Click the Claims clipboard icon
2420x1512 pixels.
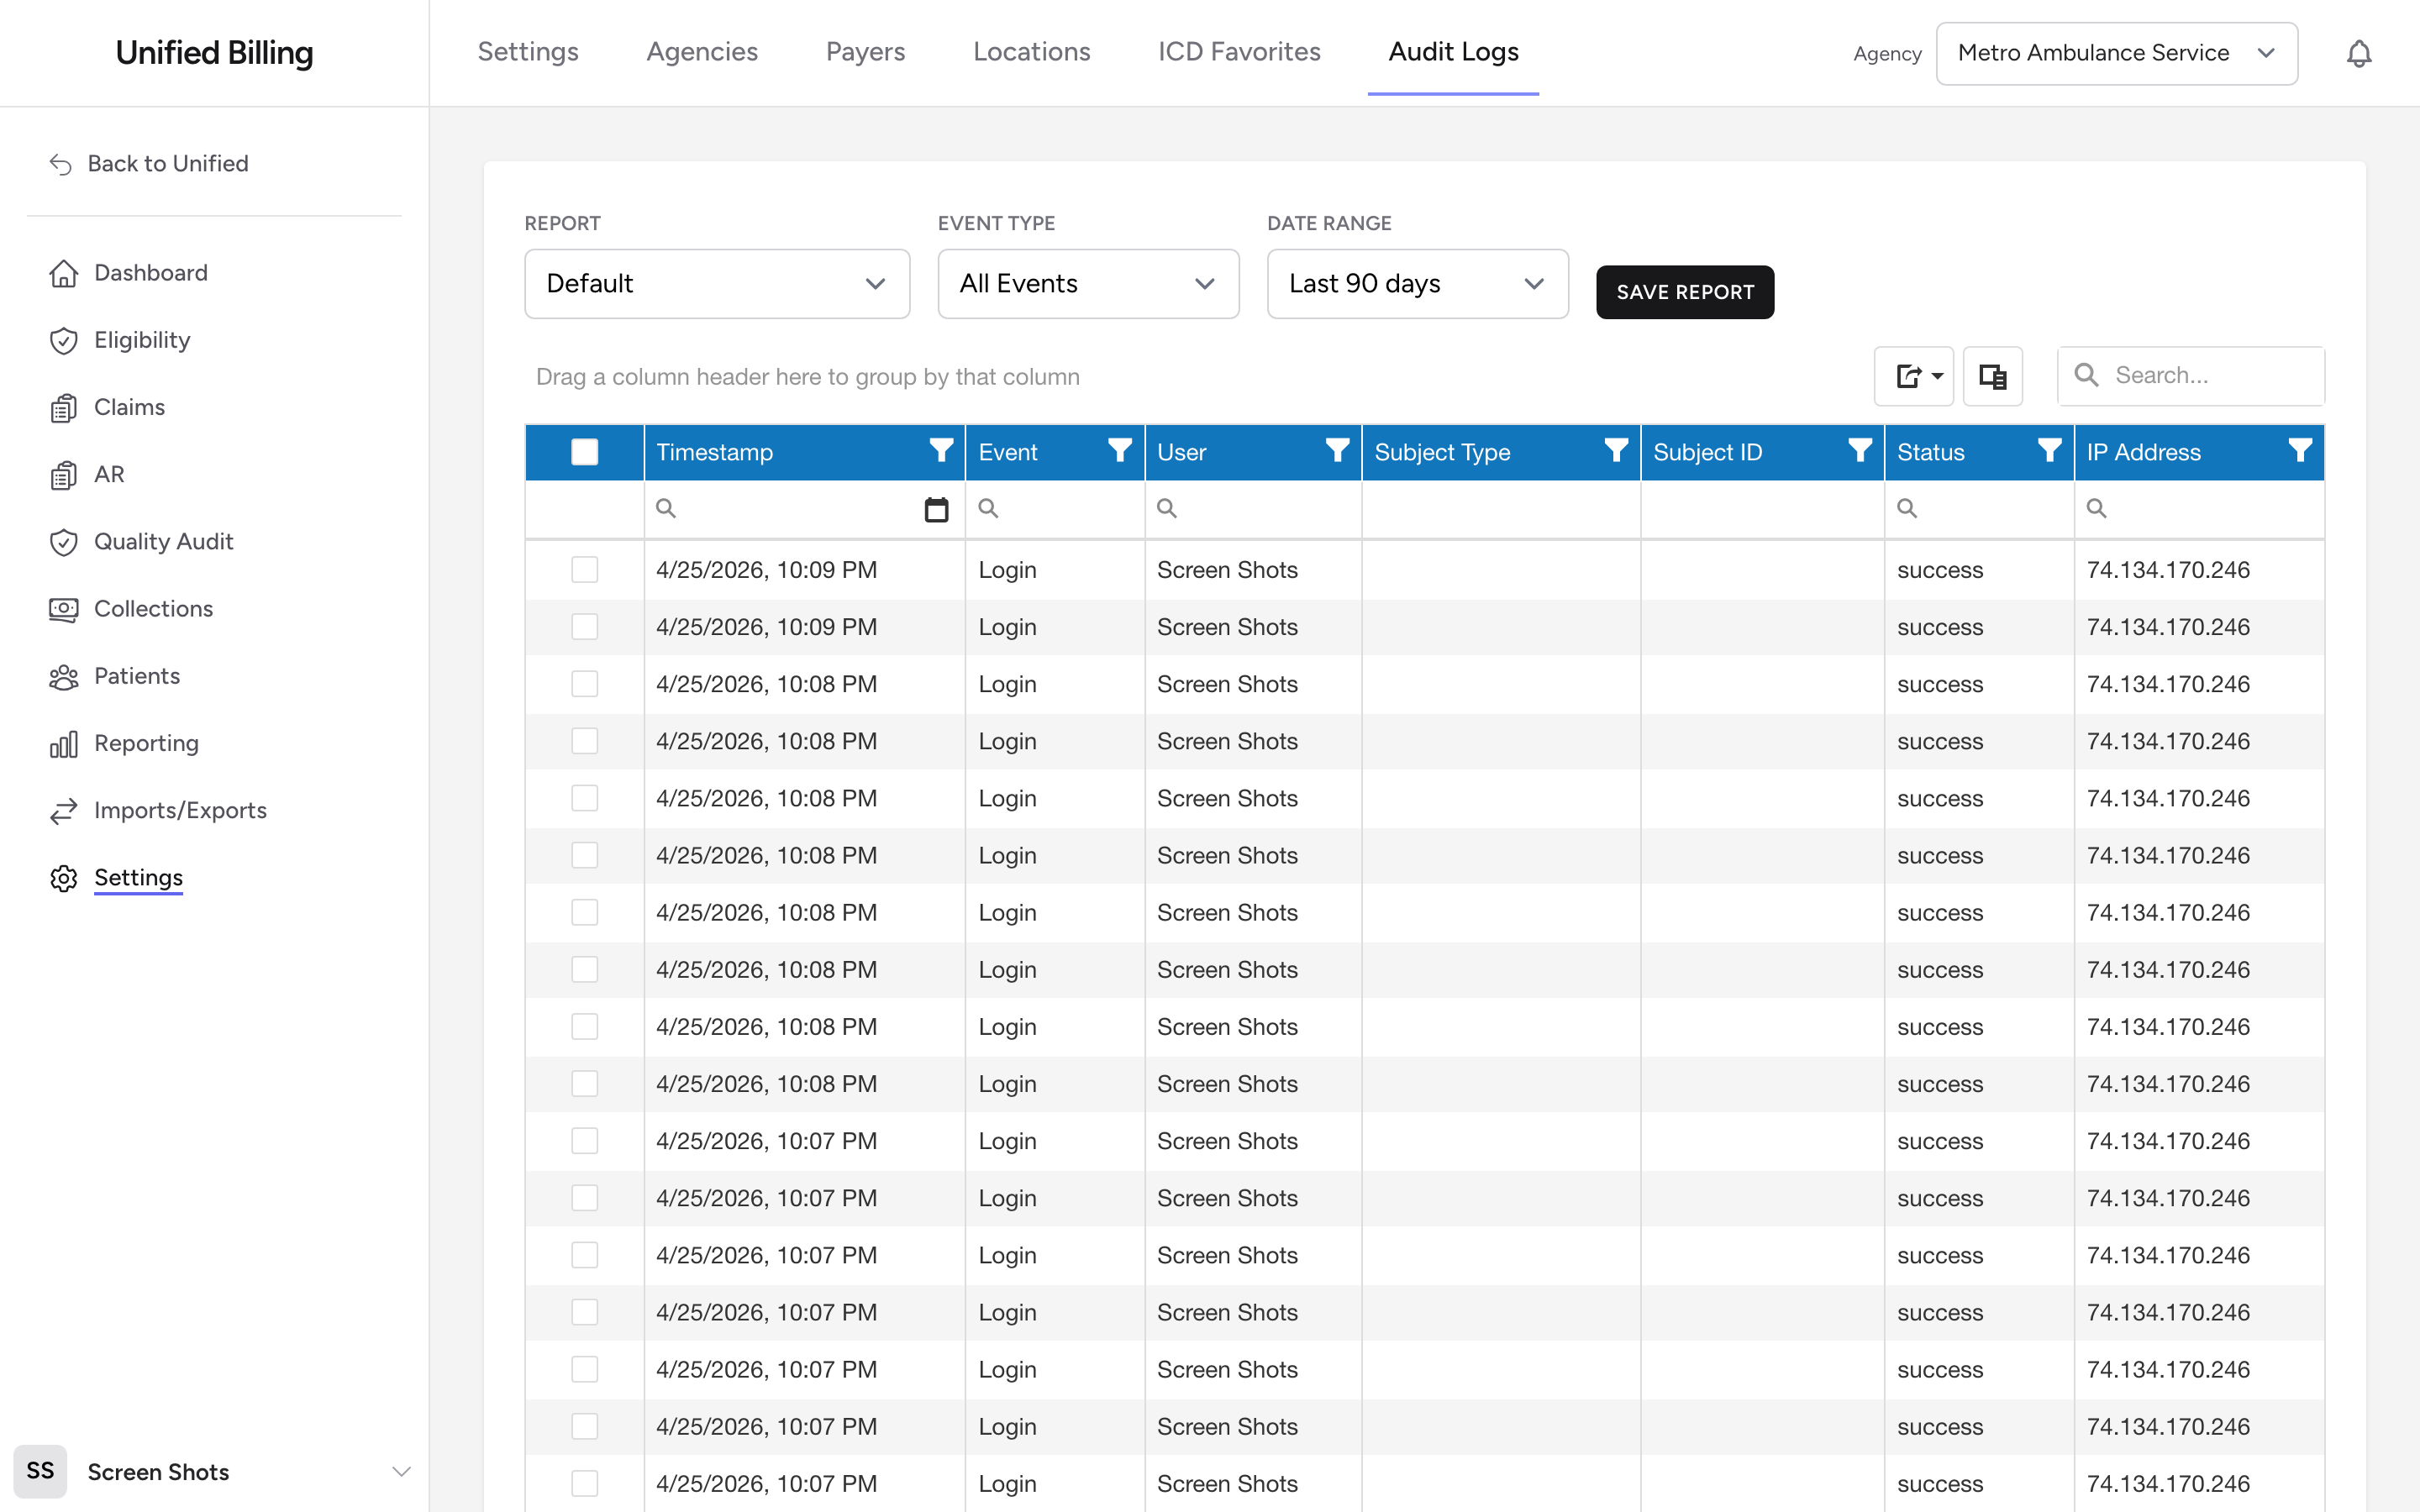(x=63, y=408)
